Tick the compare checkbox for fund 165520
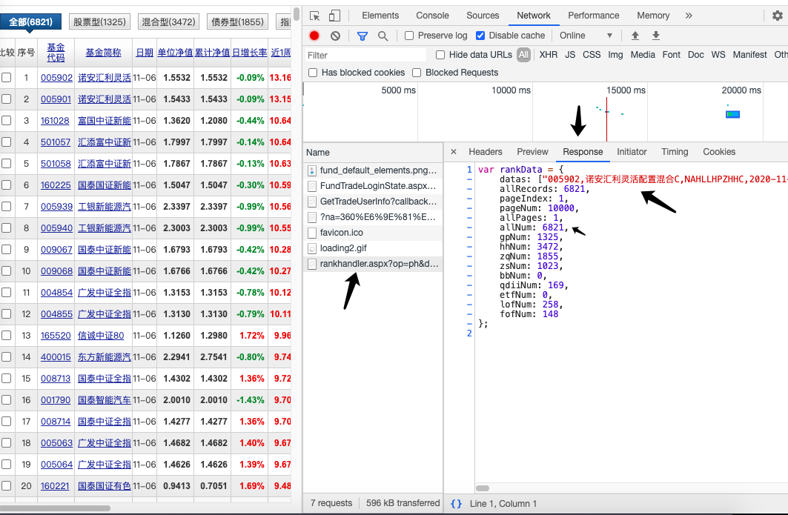The image size is (788, 515). tap(7, 335)
